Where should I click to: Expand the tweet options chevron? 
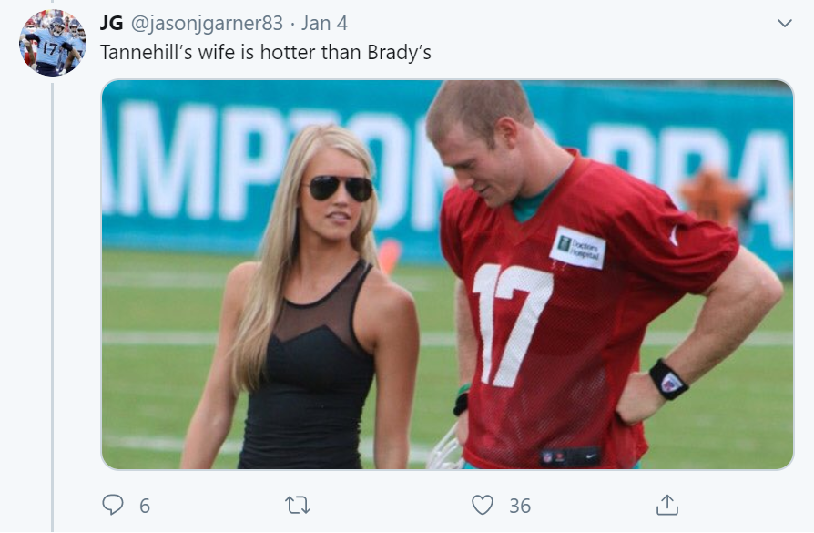(785, 23)
